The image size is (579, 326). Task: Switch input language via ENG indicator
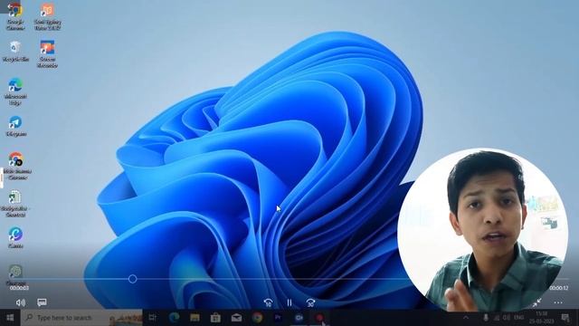pos(518,318)
